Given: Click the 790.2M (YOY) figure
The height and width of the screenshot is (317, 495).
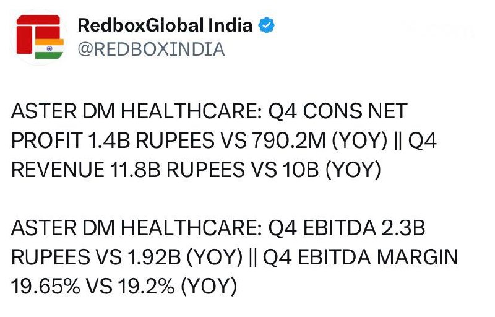Looking at the screenshot, I should pos(319,141).
